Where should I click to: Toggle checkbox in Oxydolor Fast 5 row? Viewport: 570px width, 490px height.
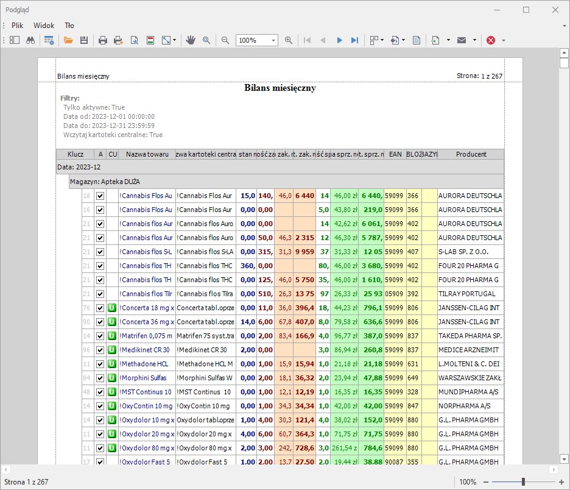(100, 462)
